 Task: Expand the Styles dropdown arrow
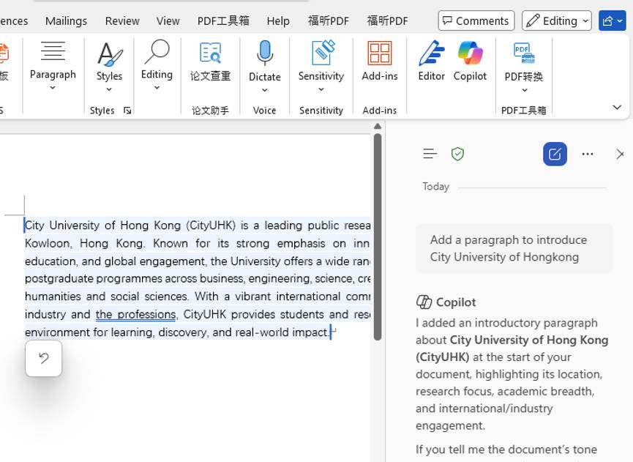click(109, 89)
